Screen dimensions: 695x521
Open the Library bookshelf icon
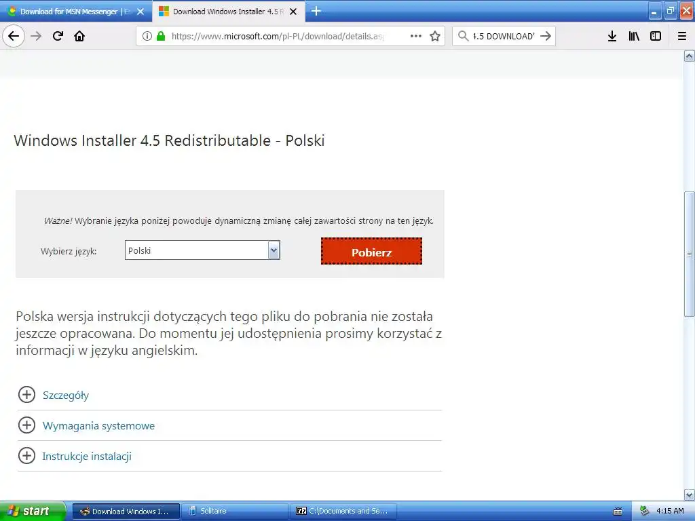point(634,36)
